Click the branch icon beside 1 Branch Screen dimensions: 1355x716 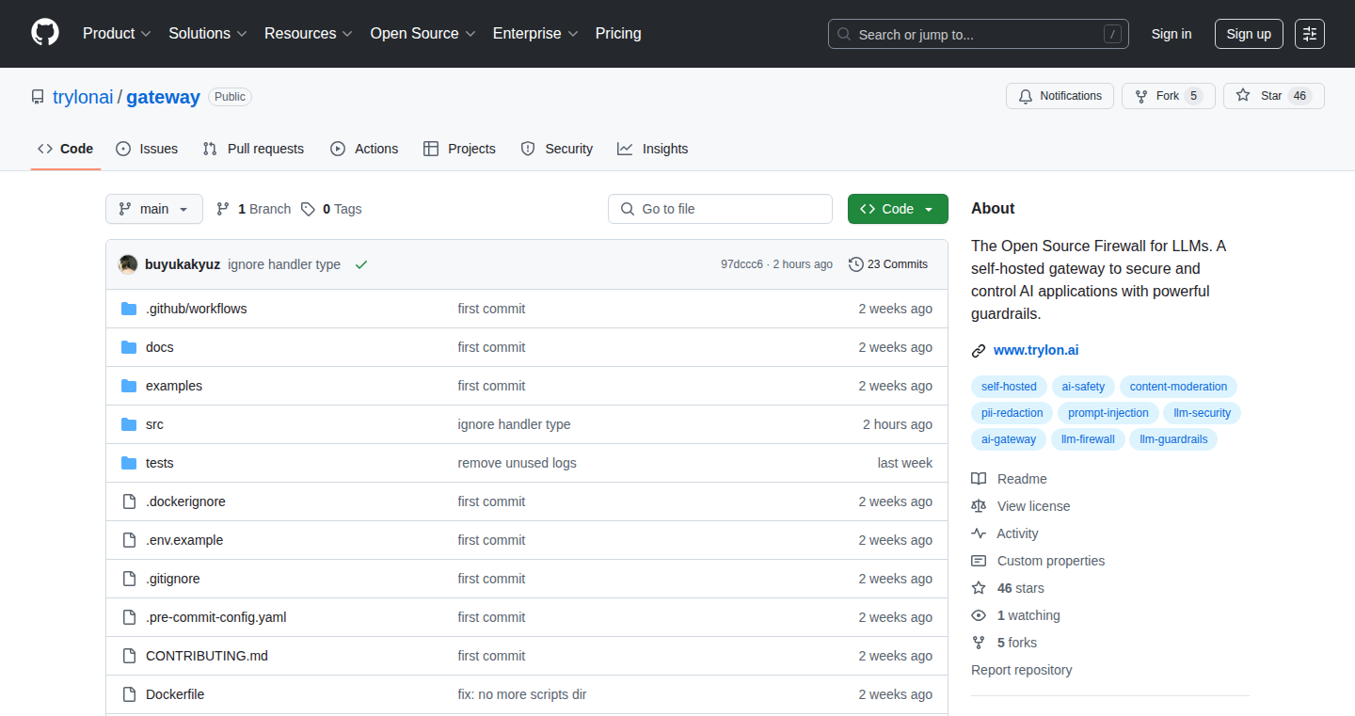pyautogui.click(x=223, y=209)
